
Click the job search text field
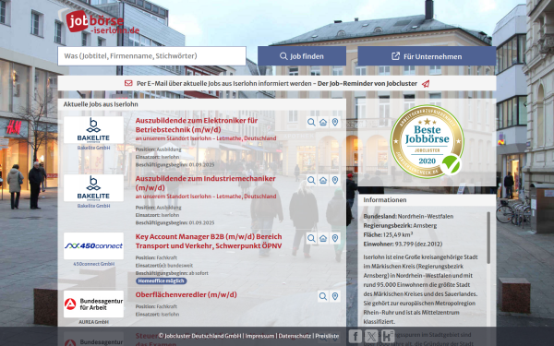coord(152,55)
